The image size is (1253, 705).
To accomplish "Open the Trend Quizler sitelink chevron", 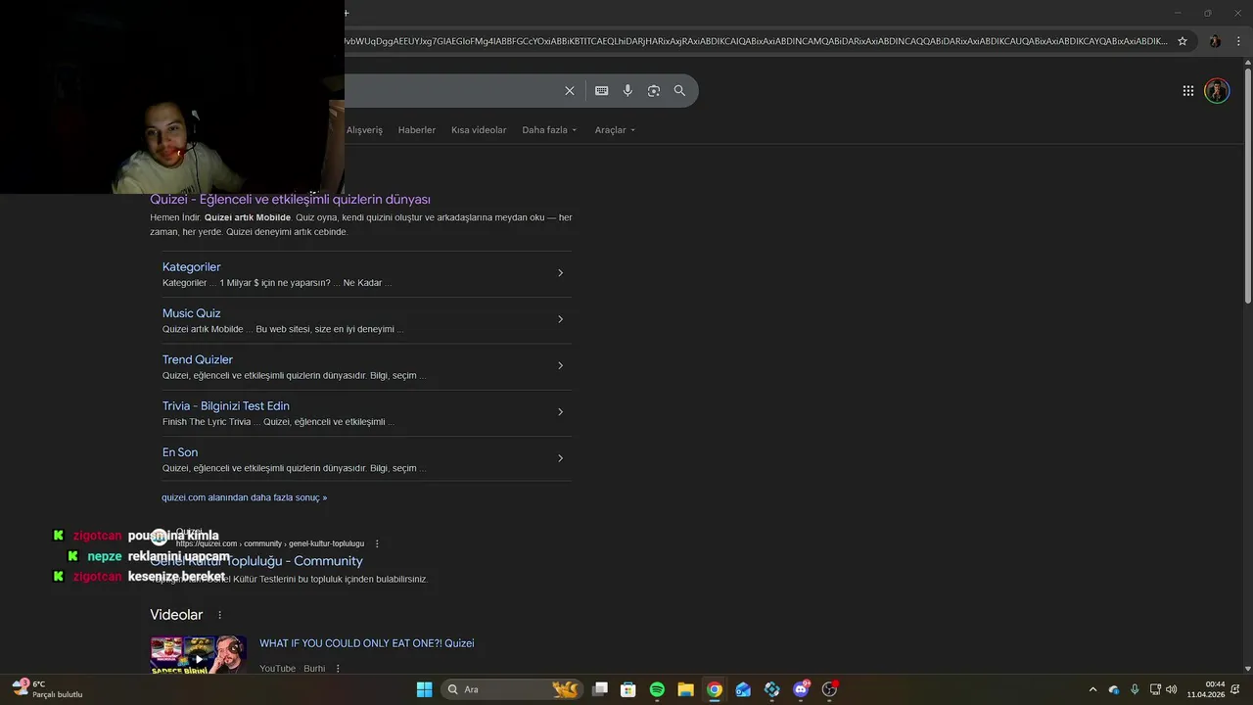I will coord(560,365).
